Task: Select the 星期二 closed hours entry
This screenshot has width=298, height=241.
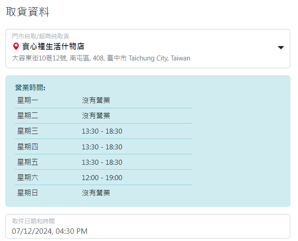Action: pyautogui.click(x=96, y=116)
